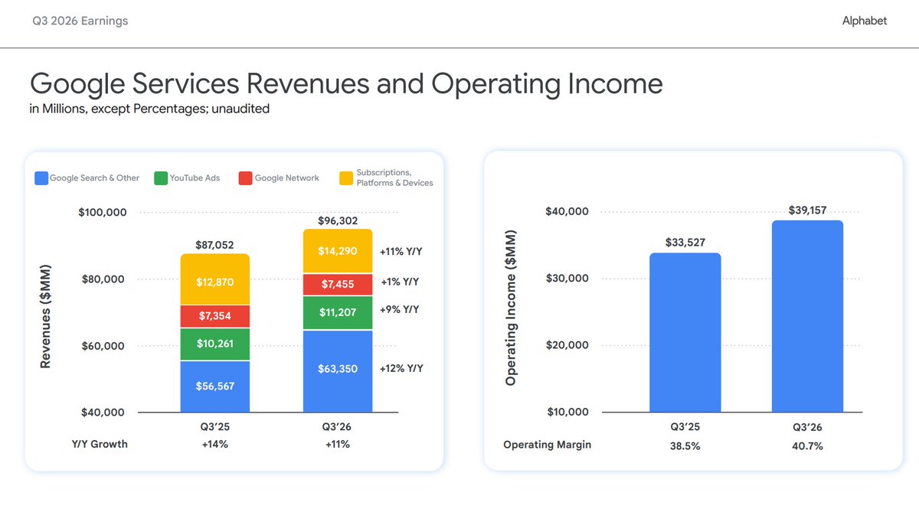Click the Q3'25 label under the revenue chart

215,427
